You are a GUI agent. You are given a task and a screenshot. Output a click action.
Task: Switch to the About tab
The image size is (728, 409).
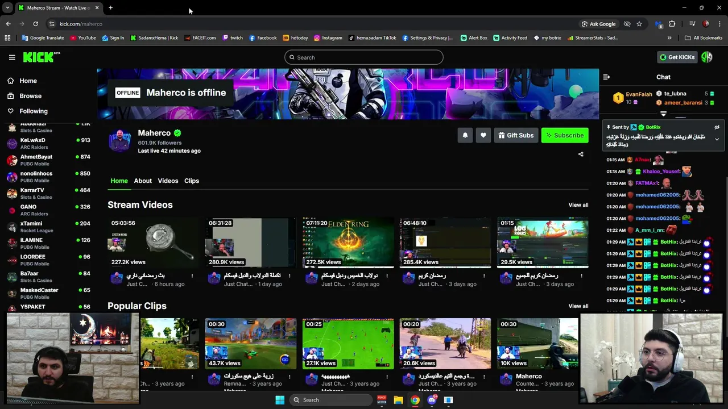[x=143, y=181]
